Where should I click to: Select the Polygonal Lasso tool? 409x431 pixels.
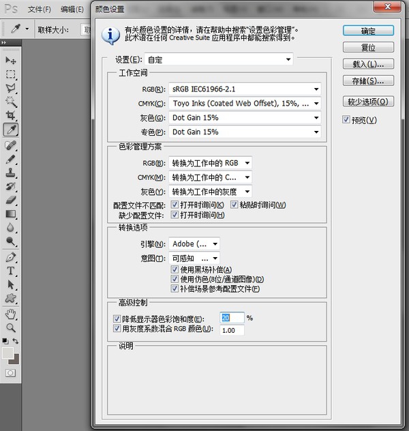coord(11,88)
